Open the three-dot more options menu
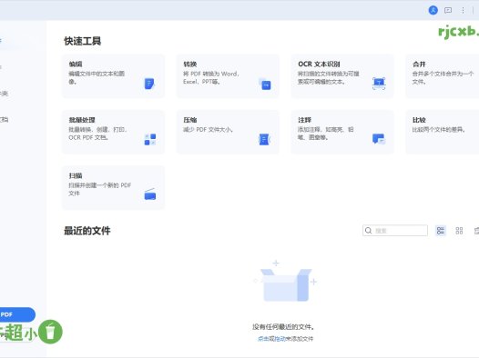Screen dimensions: 479x358 pos(463,10)
